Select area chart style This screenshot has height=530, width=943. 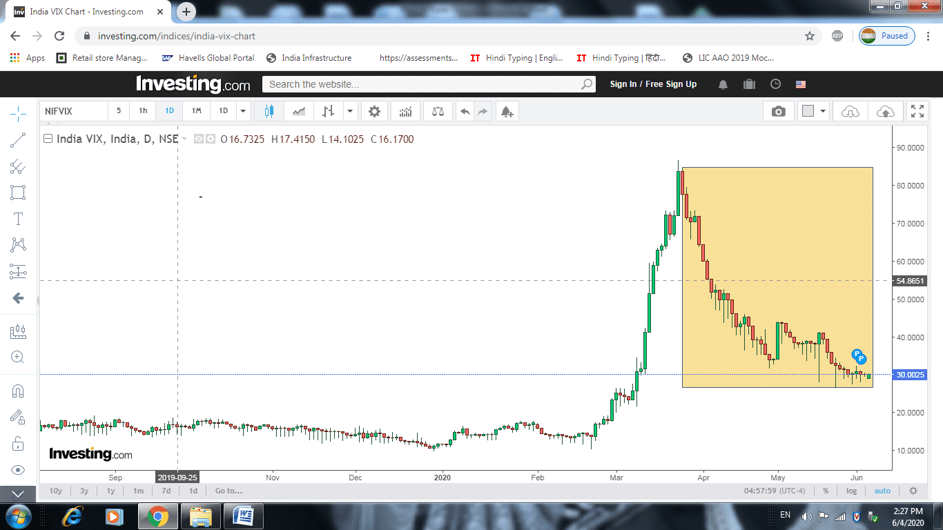click(x=299, y=111)
